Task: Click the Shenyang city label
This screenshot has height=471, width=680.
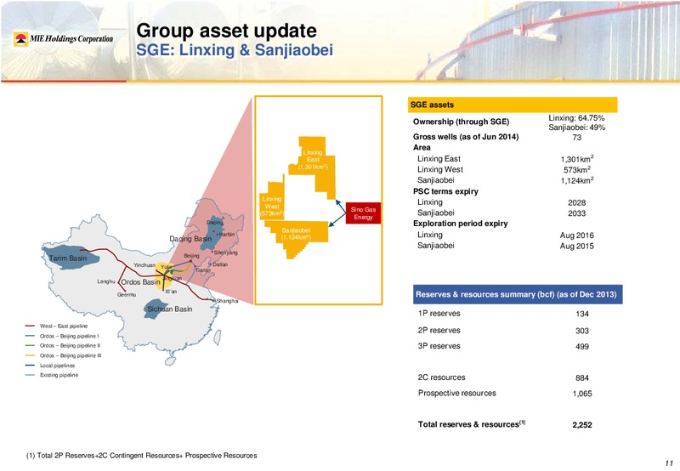Action: [225, 253]
